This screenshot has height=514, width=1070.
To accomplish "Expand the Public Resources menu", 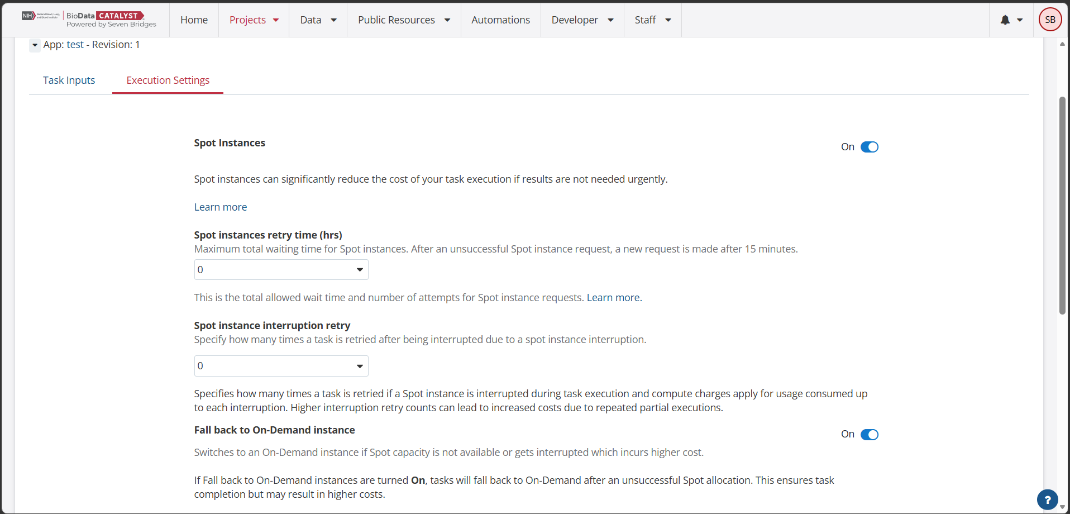I will pyautogui.click(x=404, y=20).
